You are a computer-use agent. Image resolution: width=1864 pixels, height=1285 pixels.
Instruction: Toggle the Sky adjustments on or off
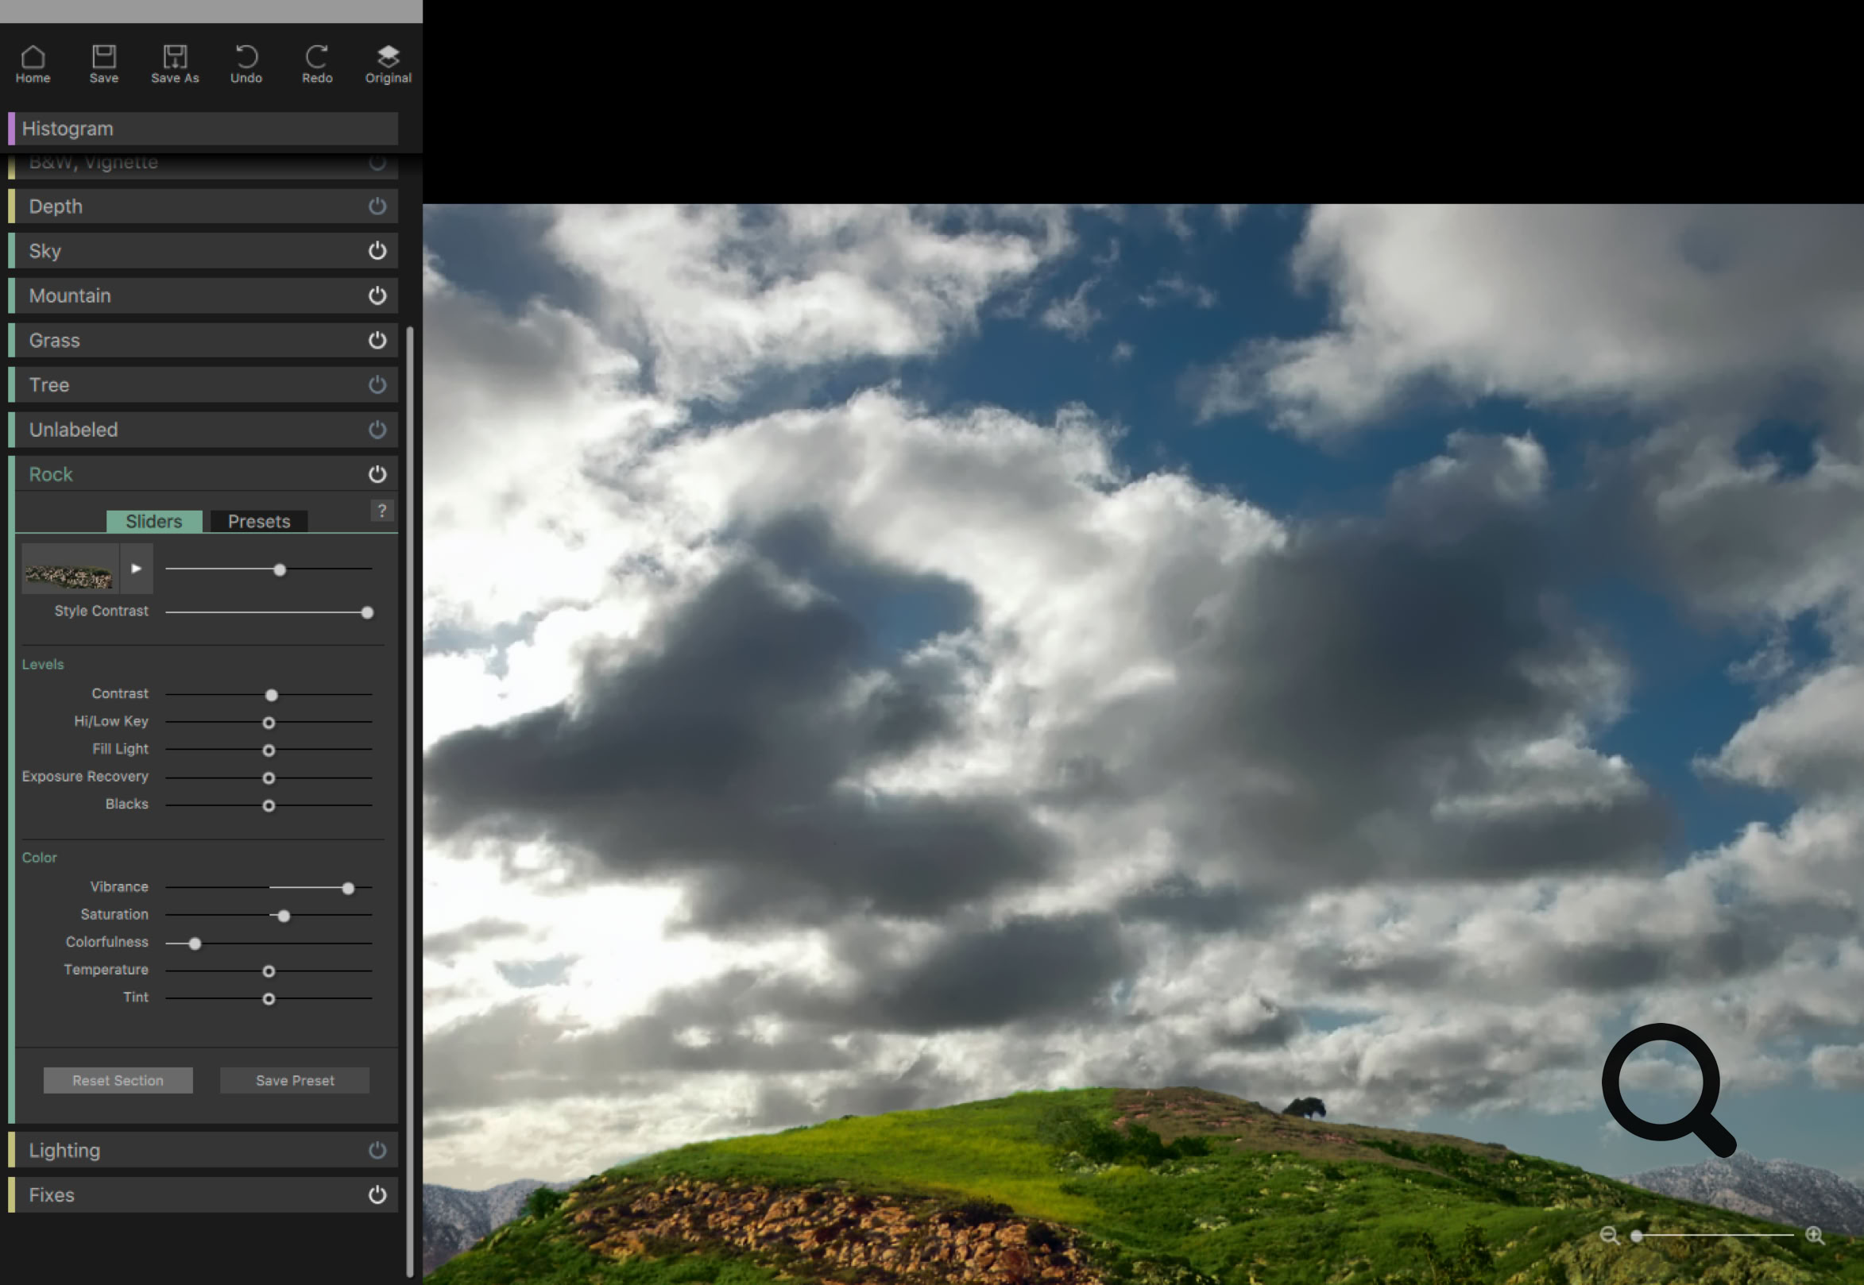click(377, 250)
